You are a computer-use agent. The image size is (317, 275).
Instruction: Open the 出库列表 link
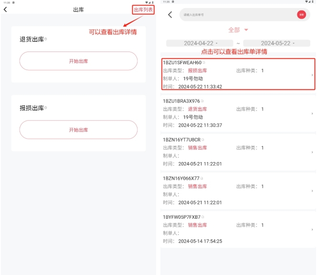144,10
